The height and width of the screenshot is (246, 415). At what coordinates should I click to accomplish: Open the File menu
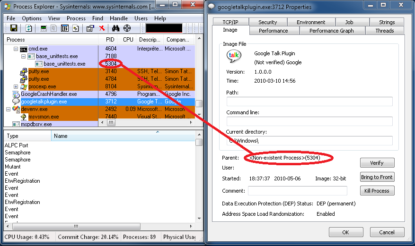[x=11, y=18]
